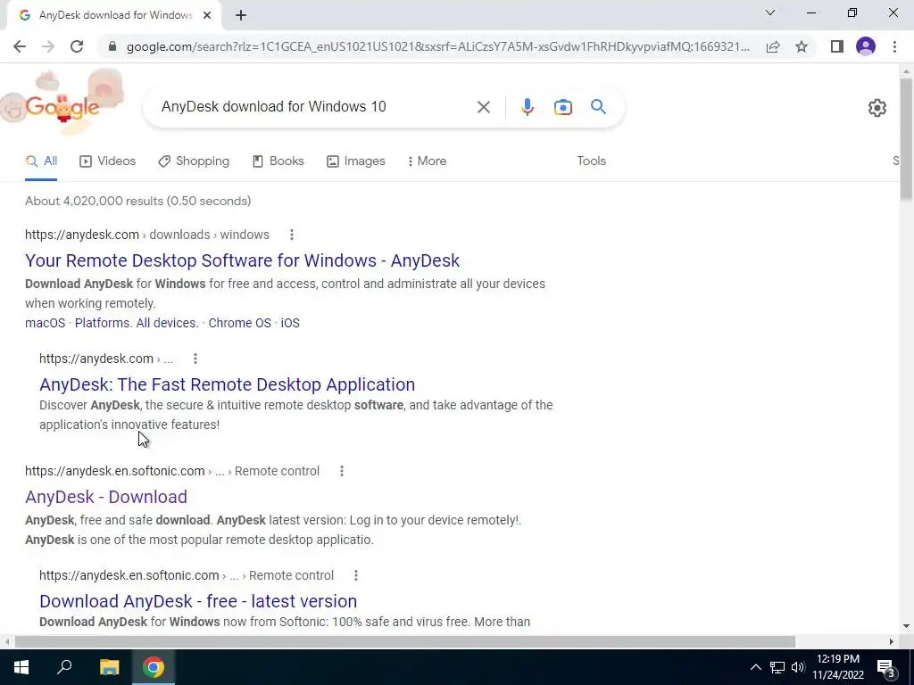Image resolution: width=914 pixels, height=685 pixels.
Task: Clear the search query with the X
Action: coord(483,107)
